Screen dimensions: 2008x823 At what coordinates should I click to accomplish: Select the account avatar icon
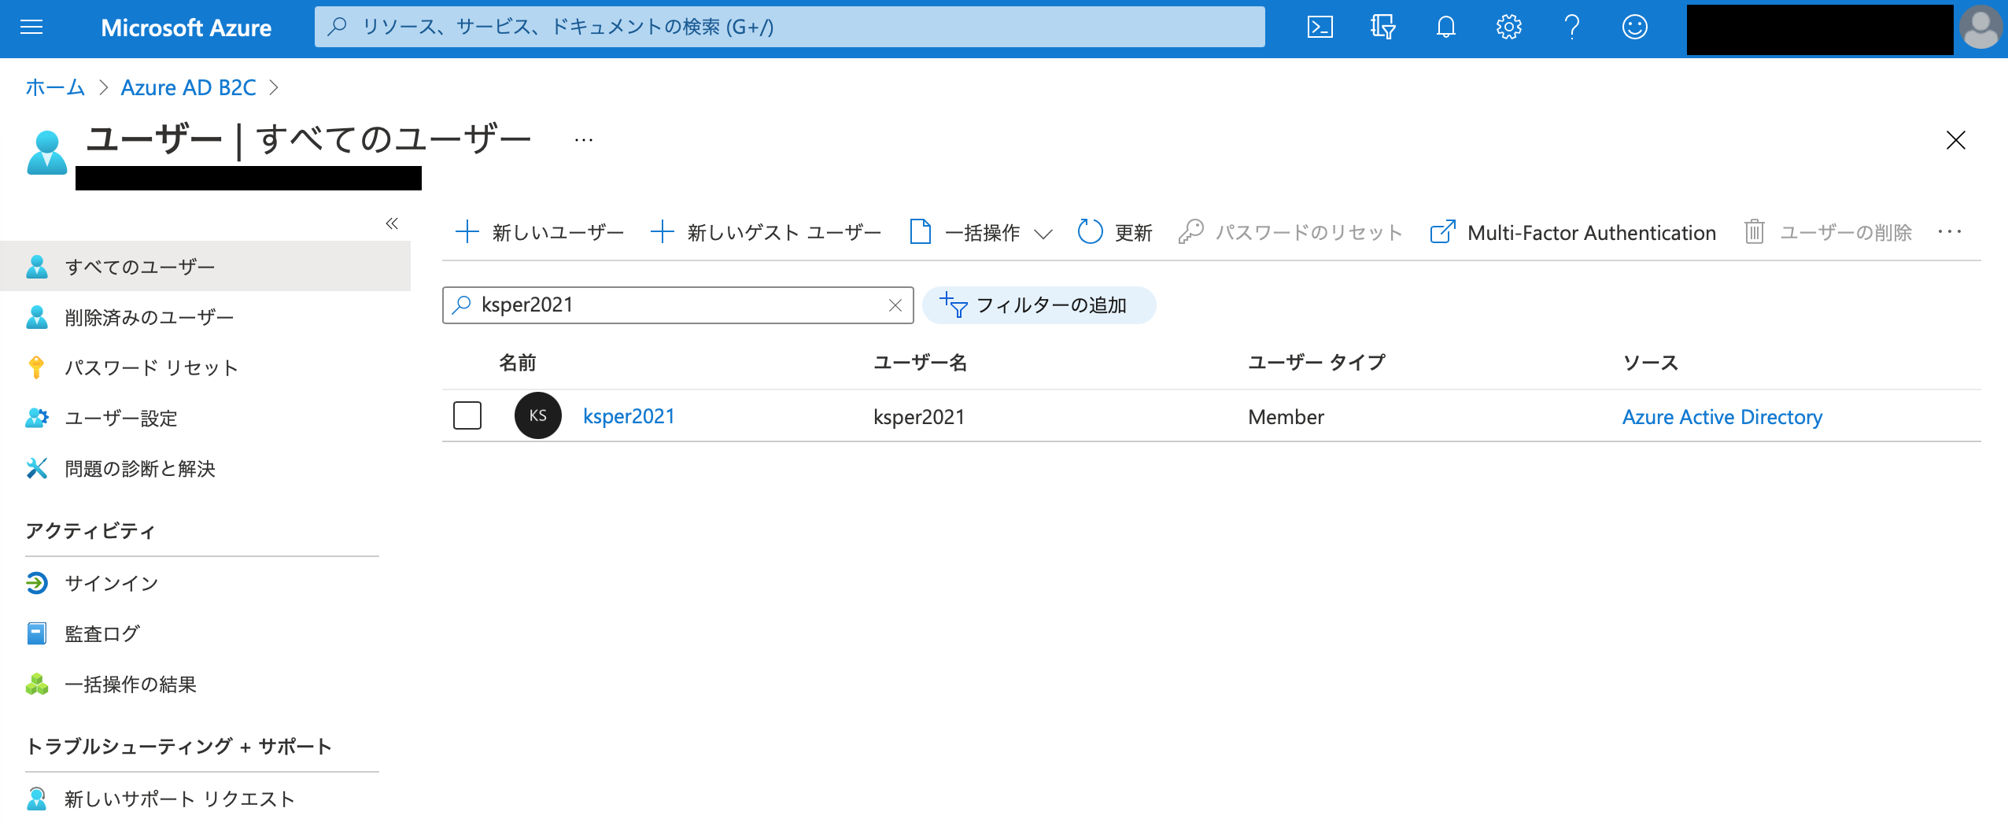(x=1981, y=28)
